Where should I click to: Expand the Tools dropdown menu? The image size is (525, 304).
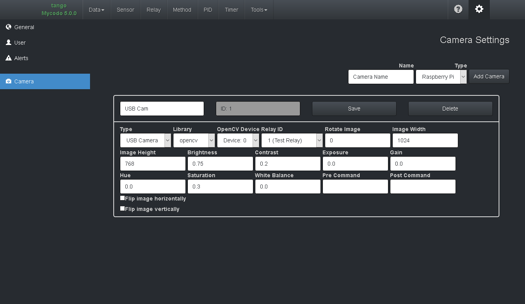[258, 9]
